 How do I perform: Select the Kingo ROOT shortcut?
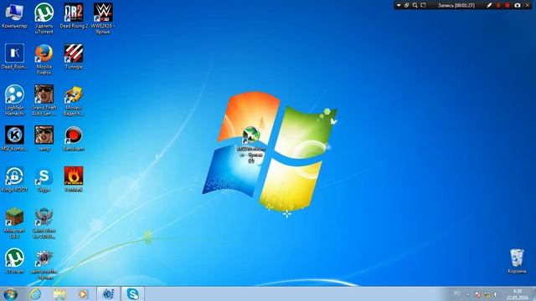(x=14, y=179)
